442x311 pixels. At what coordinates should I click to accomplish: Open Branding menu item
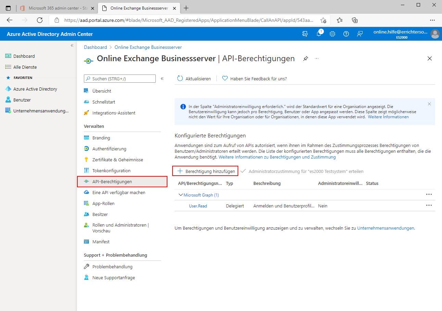(x=101, y=138)
